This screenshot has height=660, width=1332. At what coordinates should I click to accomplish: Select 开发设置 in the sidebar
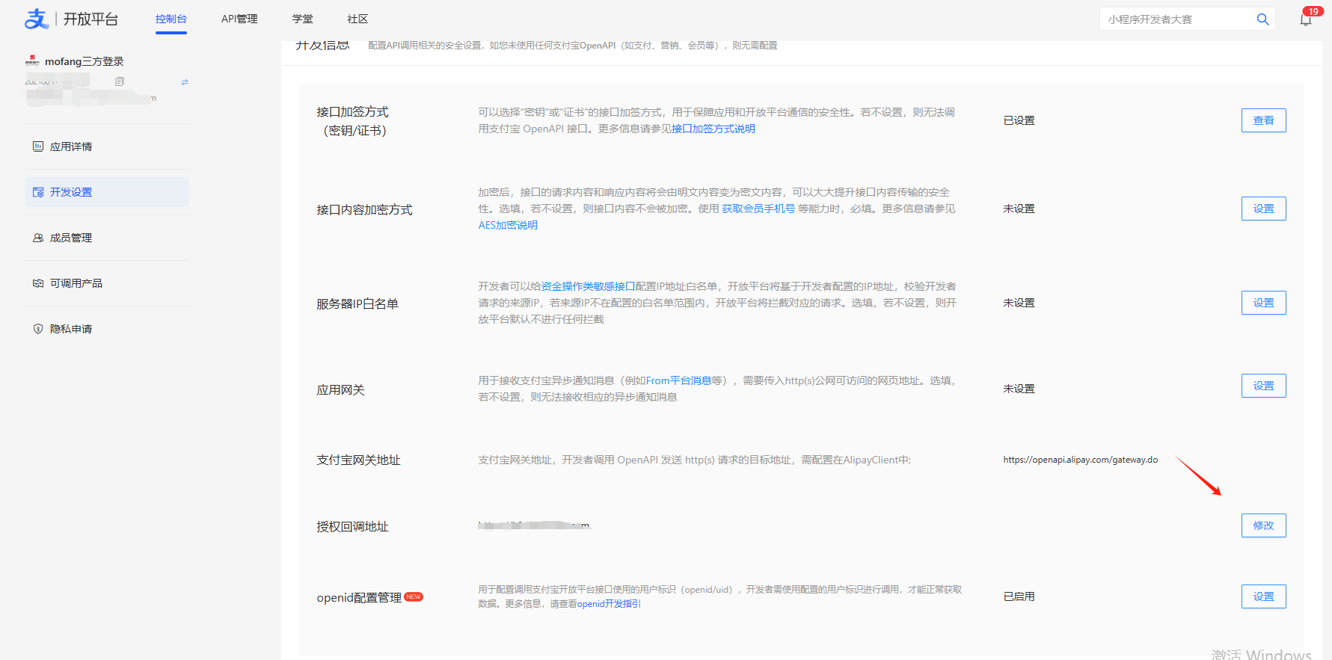click(107, 192)
